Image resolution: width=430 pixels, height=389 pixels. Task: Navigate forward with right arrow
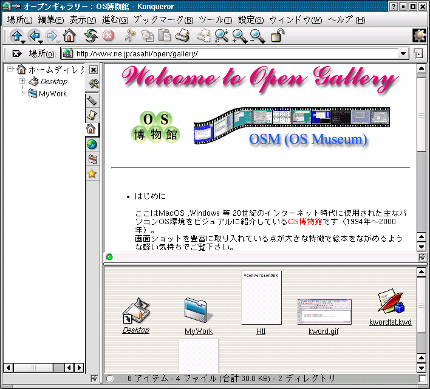coord(52,36)
